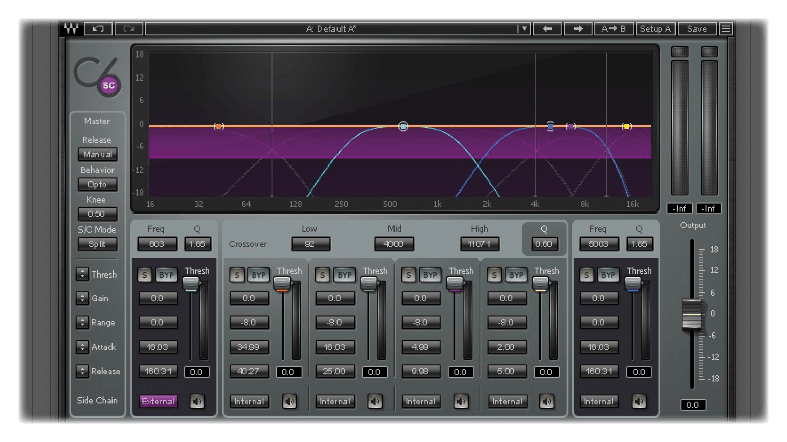The image size is (787, 442).
Task: Edit left floating band Freq 603
Action: pos(157,244)
